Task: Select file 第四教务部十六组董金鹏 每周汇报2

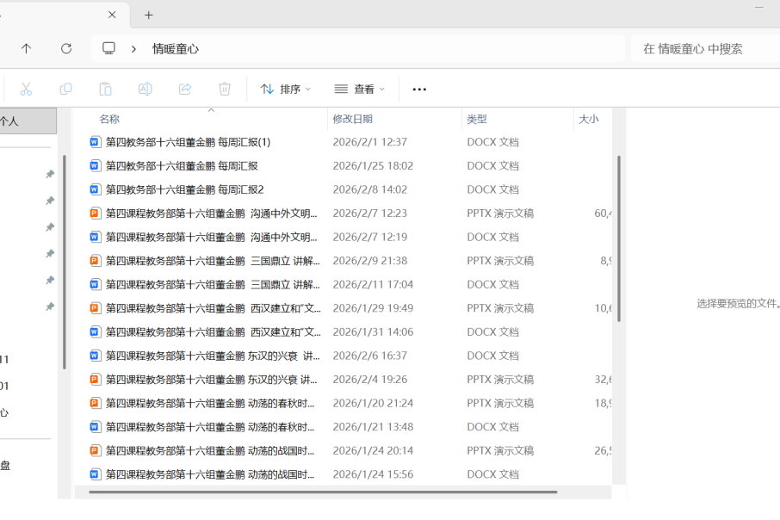Action: click(184, 189)
